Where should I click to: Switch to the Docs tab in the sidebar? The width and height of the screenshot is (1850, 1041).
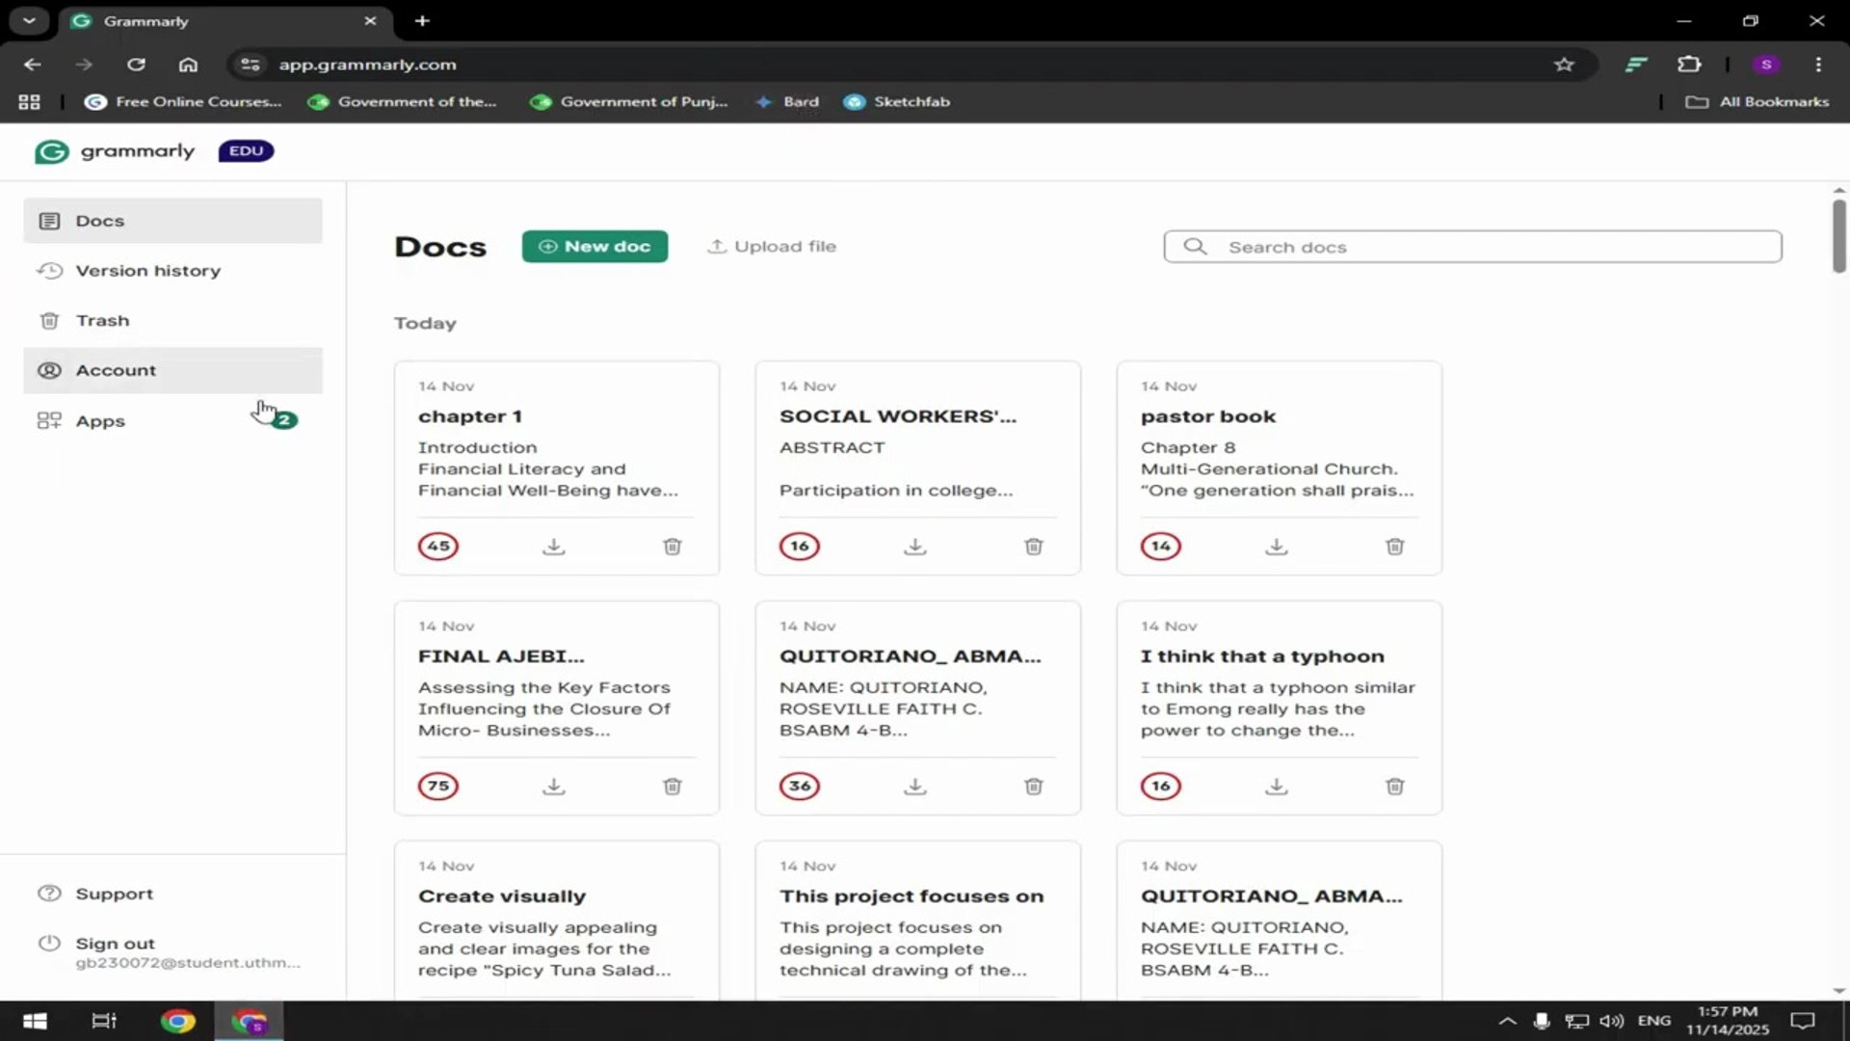click(x=98, y=220)
